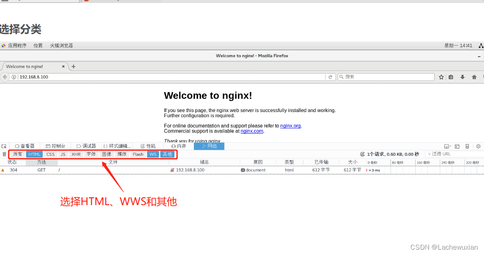
Task: Go back with the Firefox back arrow
Action: tap(5, 77)
